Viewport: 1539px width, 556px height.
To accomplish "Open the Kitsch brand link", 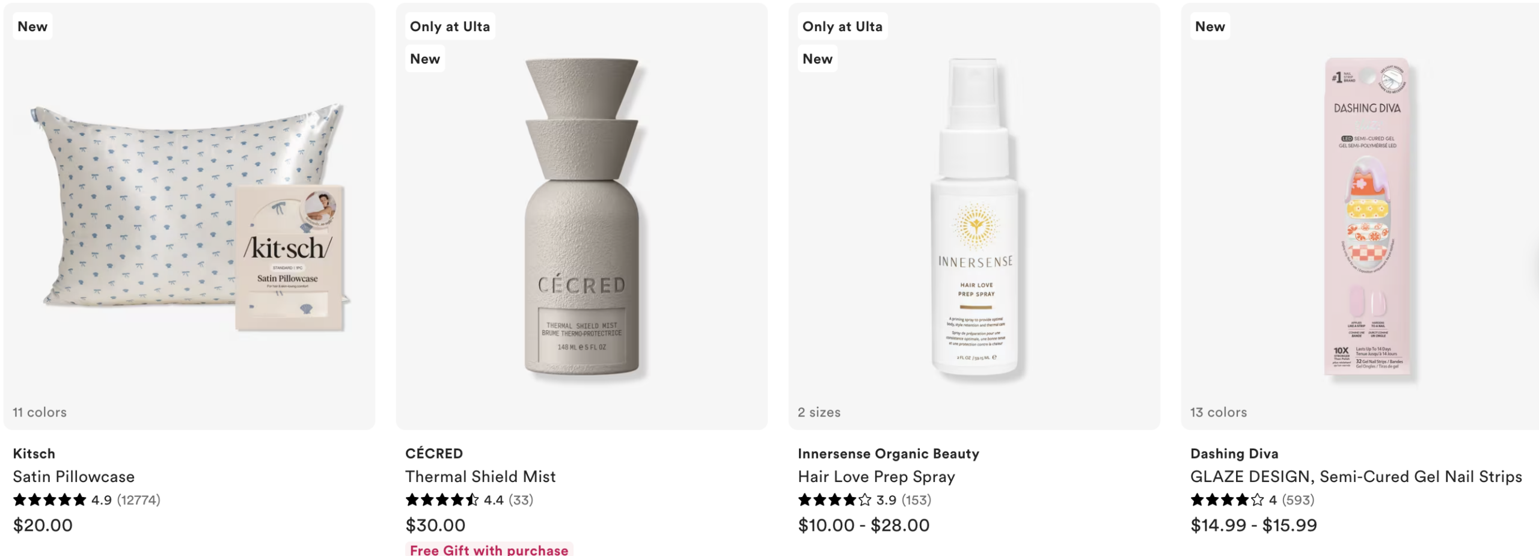I will tap(34, 454).
